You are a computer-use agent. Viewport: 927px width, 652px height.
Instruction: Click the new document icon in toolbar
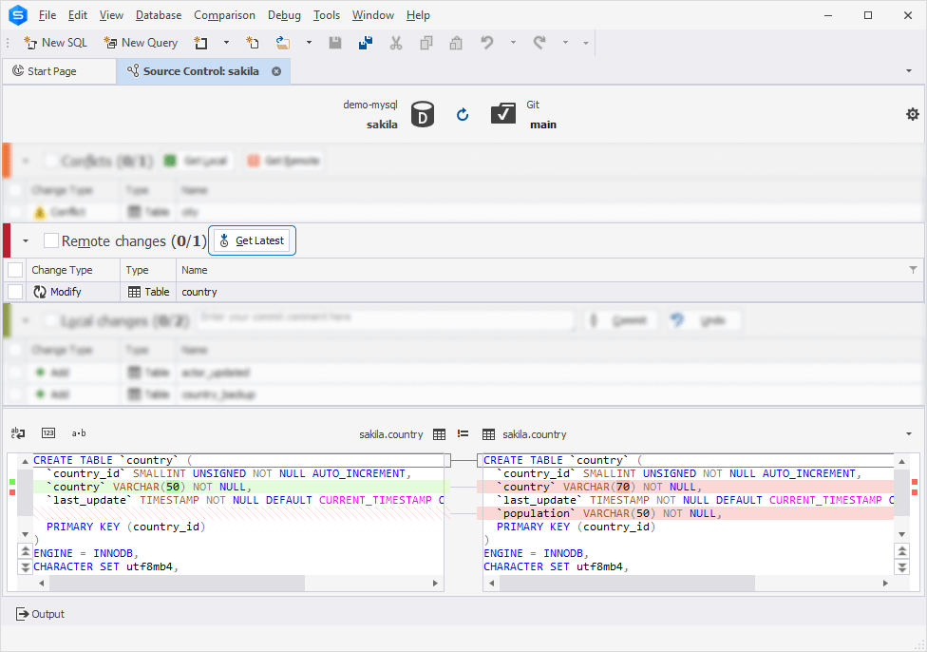(x=201, y=43)
